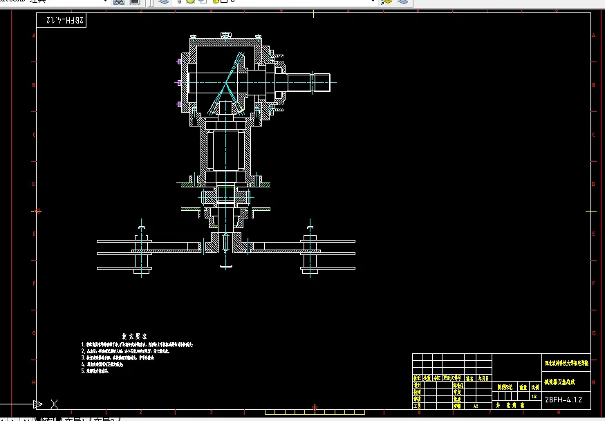Viewport: 605px width, 421px height.
Task: Click the layer previous icon at toolbar end
Action: point(402,2)
